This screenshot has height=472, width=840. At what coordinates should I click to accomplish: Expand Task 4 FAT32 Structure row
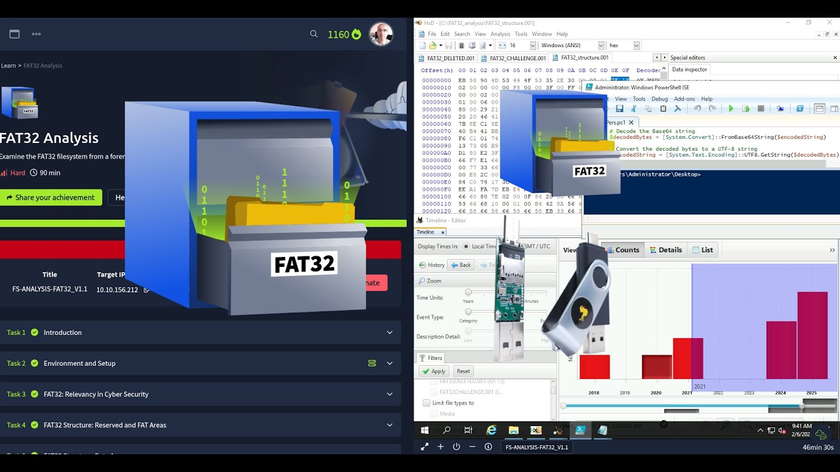[389, 425]
